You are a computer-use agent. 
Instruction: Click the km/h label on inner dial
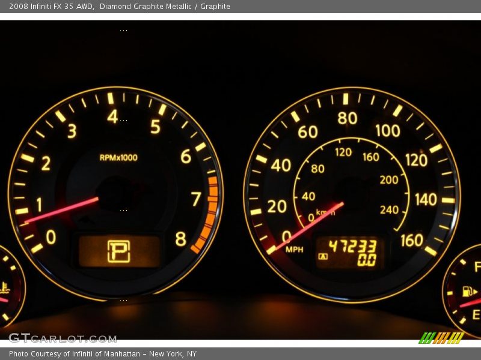[325, 213]
